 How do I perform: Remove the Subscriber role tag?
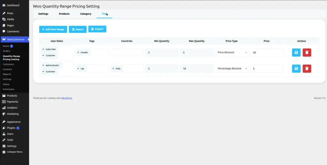click(x=43, y=49)
